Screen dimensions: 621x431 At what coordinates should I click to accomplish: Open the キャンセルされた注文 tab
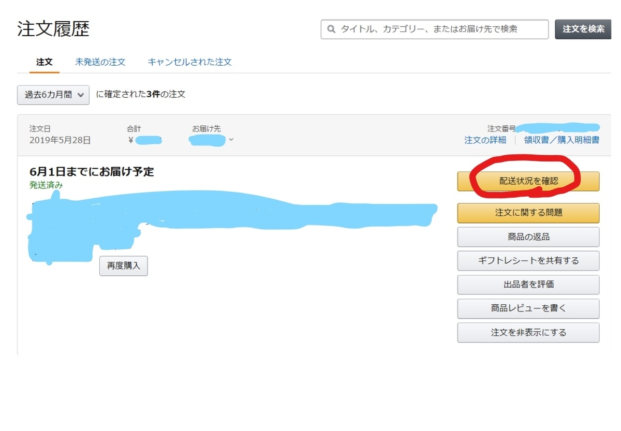click(x=189, y=62)
